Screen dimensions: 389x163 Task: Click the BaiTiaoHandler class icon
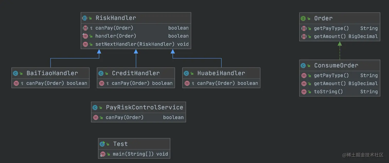point(16,73)
